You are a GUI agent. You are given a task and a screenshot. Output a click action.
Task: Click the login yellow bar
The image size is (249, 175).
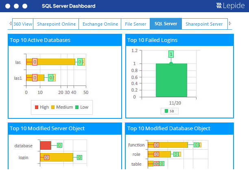[57, 157]
